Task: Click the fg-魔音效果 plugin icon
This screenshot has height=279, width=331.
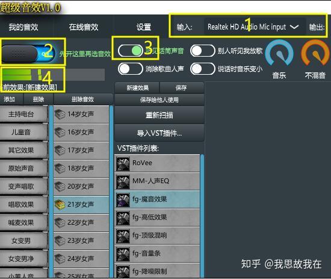Action: 123,200
